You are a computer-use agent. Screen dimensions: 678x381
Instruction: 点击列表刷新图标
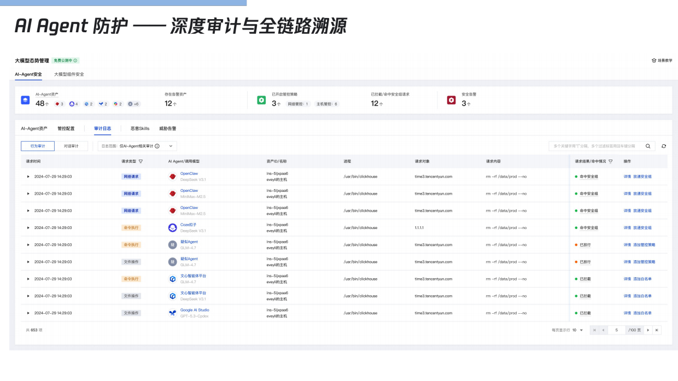(663, 146)
